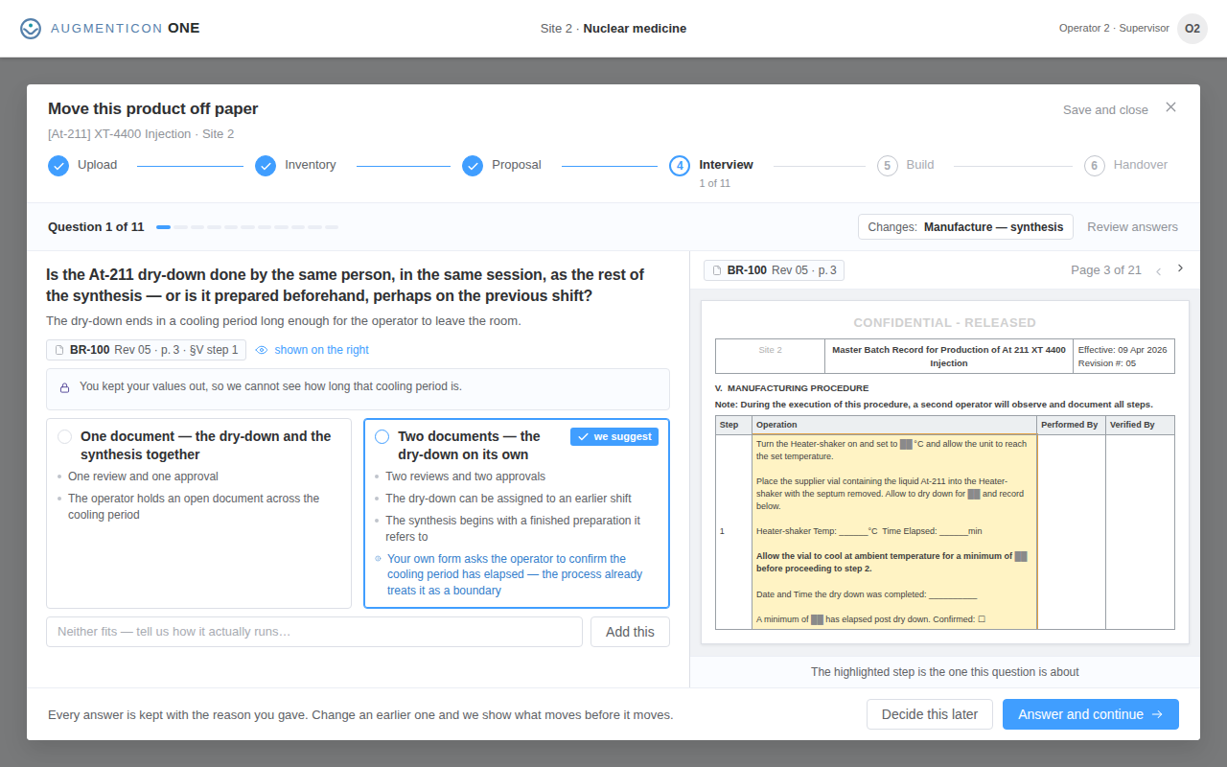Select the Build step number 5 circle
This screenshot has height=767, width=1227.
click(888, 166)
